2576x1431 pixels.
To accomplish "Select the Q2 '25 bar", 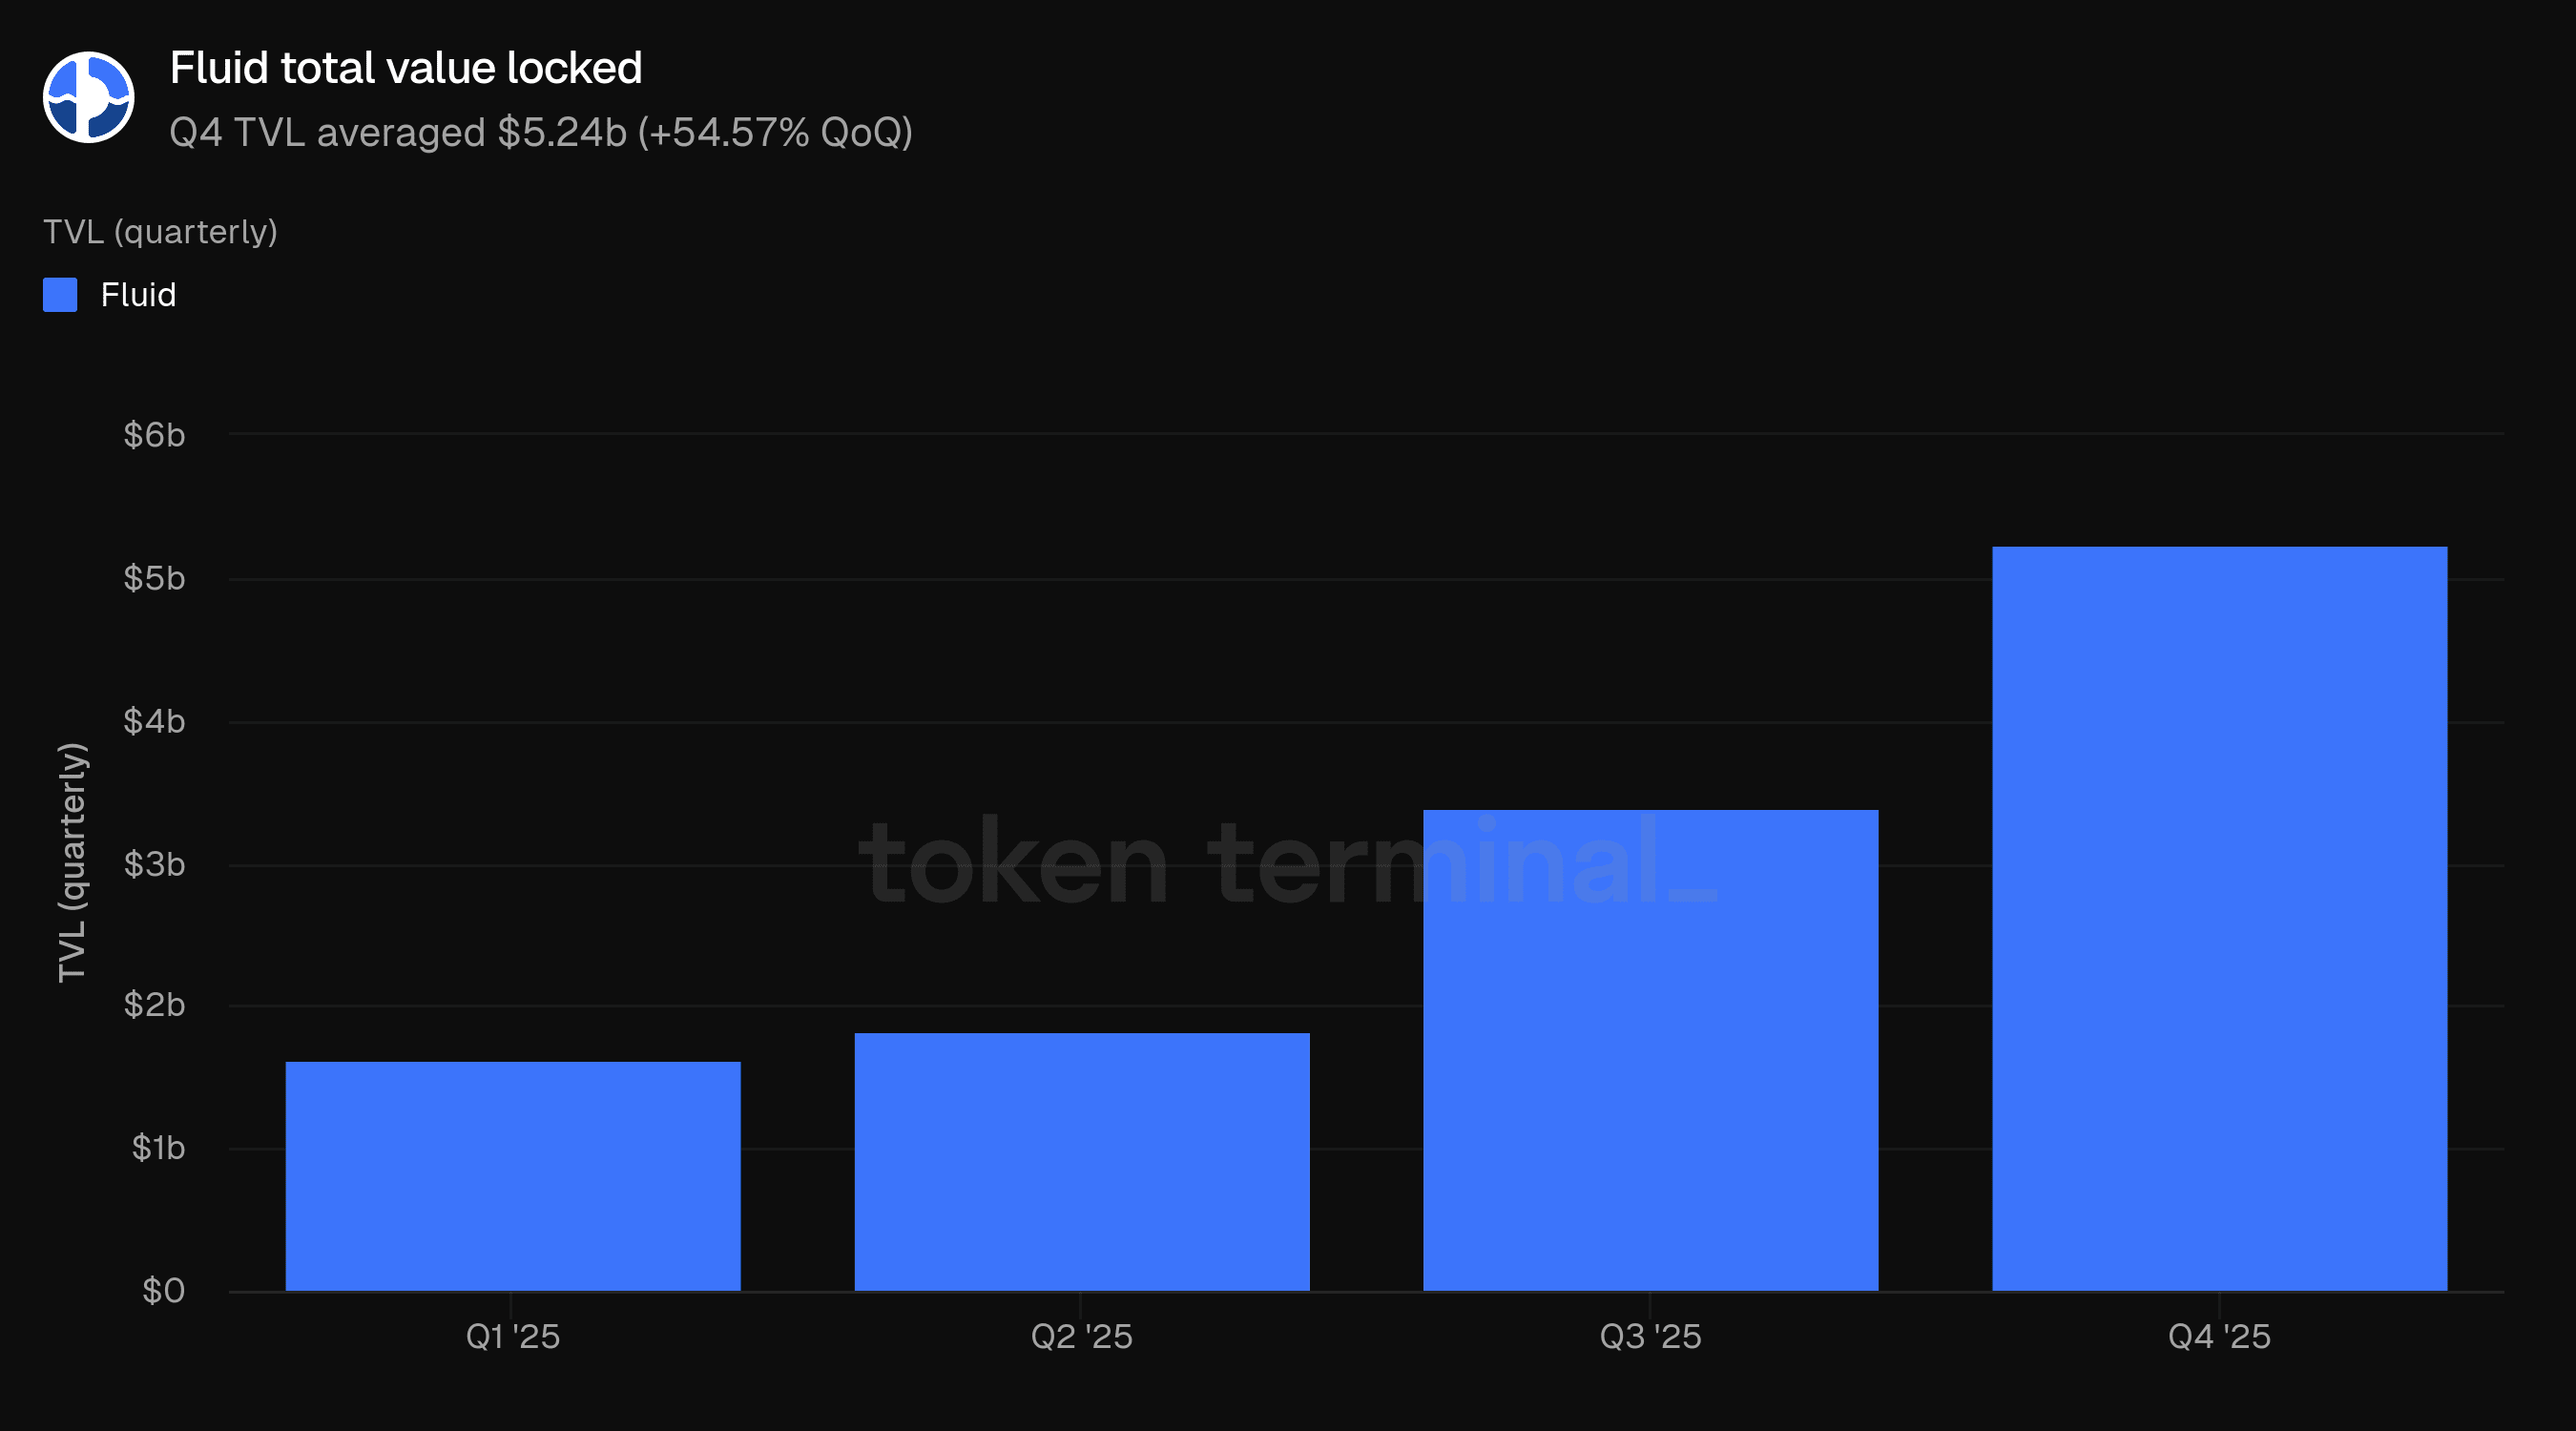I will 1081,1161.
